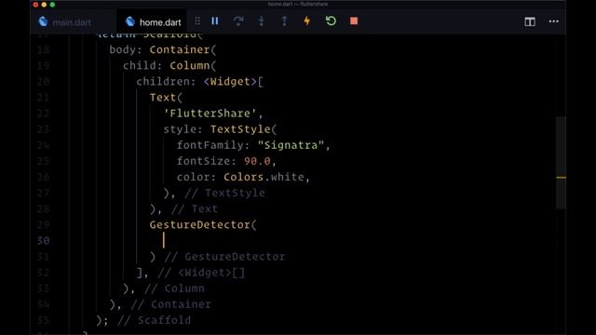Click the // Text closing label on line 28
Viewport: 596px width, 335px height.
tap(195, 208)
